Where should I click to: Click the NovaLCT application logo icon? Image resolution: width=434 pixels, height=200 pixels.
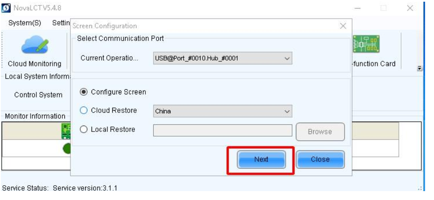click(6, 8)
